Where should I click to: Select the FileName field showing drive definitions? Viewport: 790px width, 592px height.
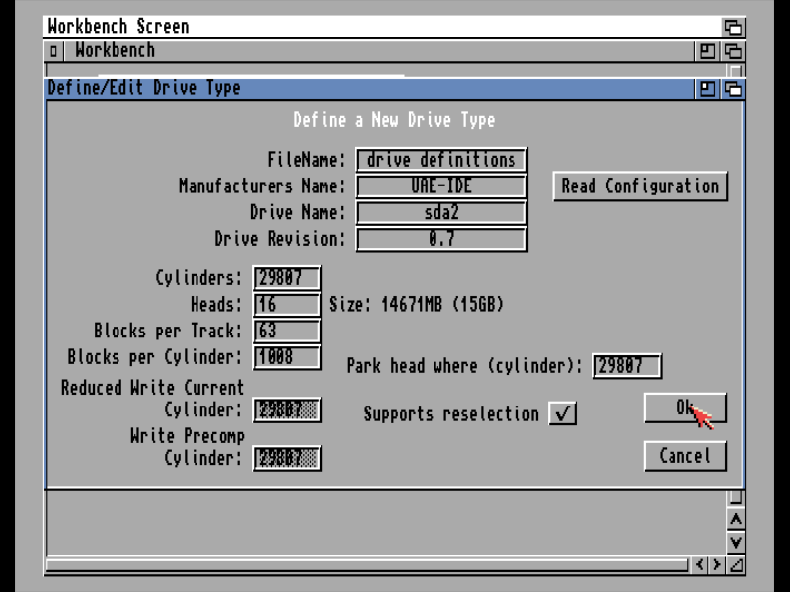(441, 160)
